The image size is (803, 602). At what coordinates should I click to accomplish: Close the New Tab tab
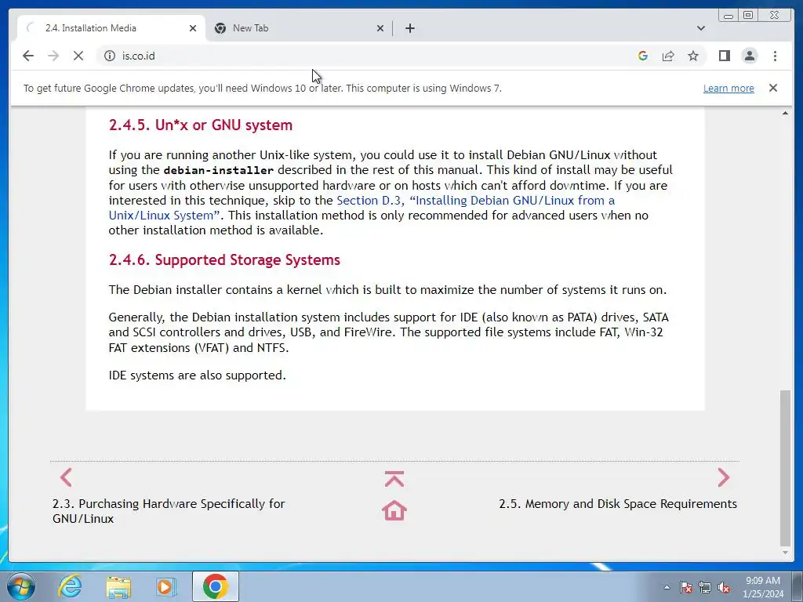(380, 28)
